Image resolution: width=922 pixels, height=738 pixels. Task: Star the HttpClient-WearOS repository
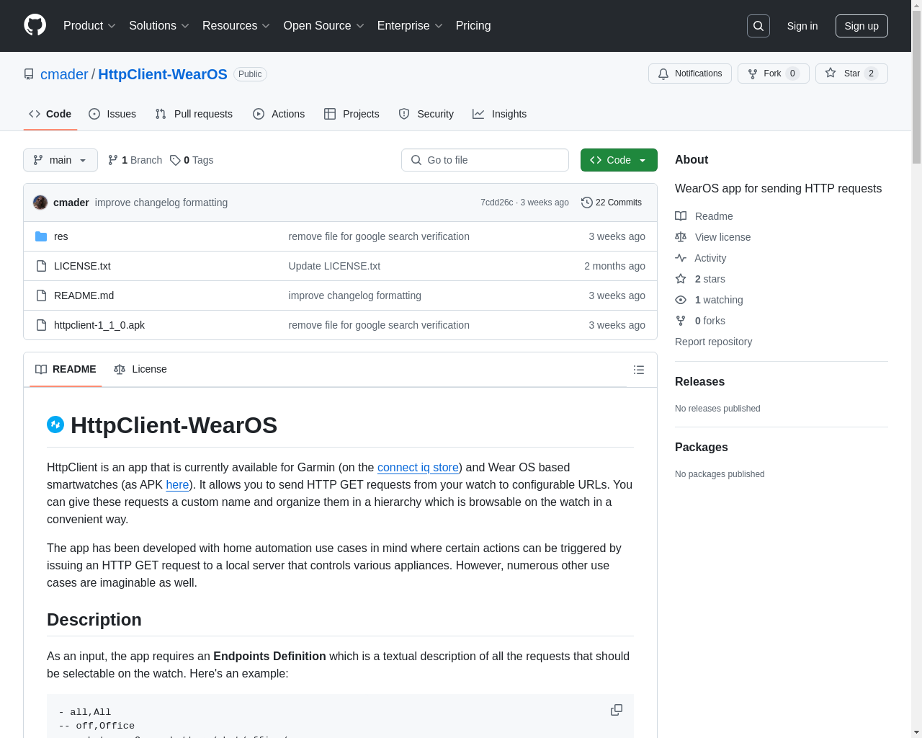coord(851,74)
